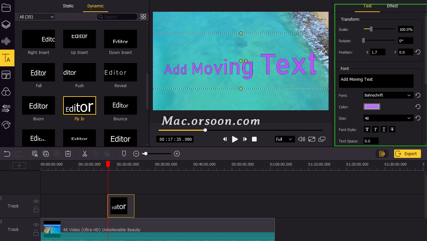The image size is (427, 241).
Task: Open the Full playback quality dropdown
Action: pyautogui.click(x=285, y=139)
